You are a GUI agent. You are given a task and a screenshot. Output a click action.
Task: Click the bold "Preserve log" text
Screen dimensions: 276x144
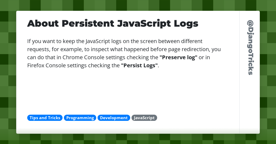[178, 57]
